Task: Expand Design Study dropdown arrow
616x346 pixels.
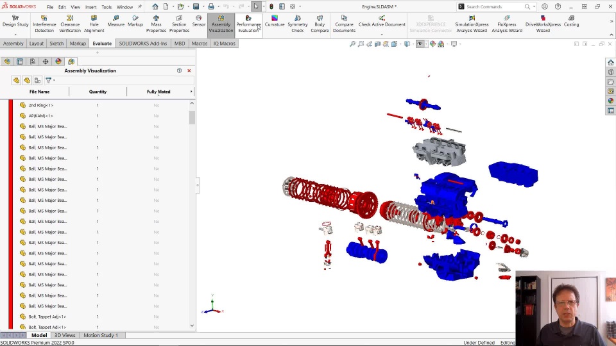Action: click(x=15, y=35)
